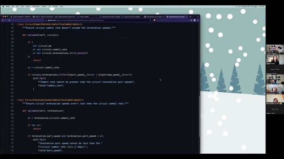Screen dimensions: 284x159
Task: Click the class CircuitCommitRateValidator line
Action: 50,24
